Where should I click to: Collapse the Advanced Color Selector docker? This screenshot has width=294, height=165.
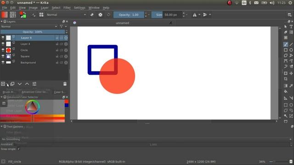coord(1,97)
